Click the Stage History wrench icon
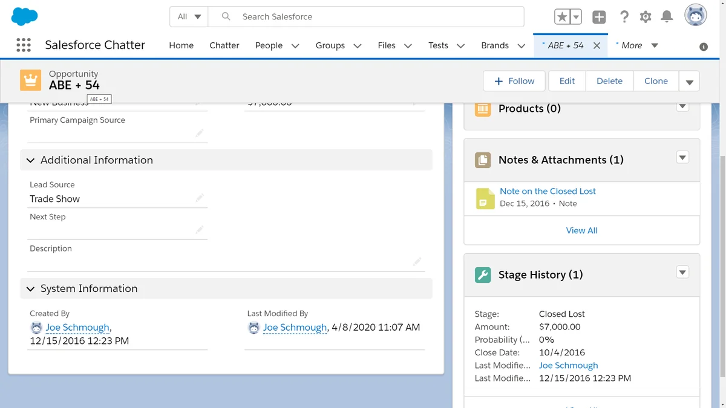Image resolution: width=726 pixels, height=408 pixels. [483, 274]
